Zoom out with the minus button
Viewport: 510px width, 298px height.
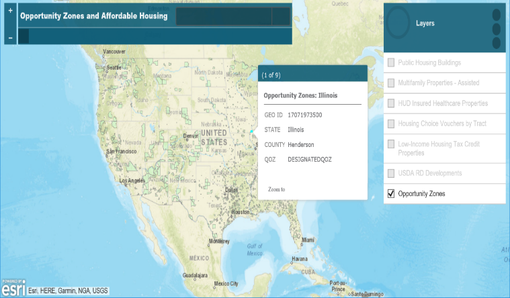tap(10, 38)
